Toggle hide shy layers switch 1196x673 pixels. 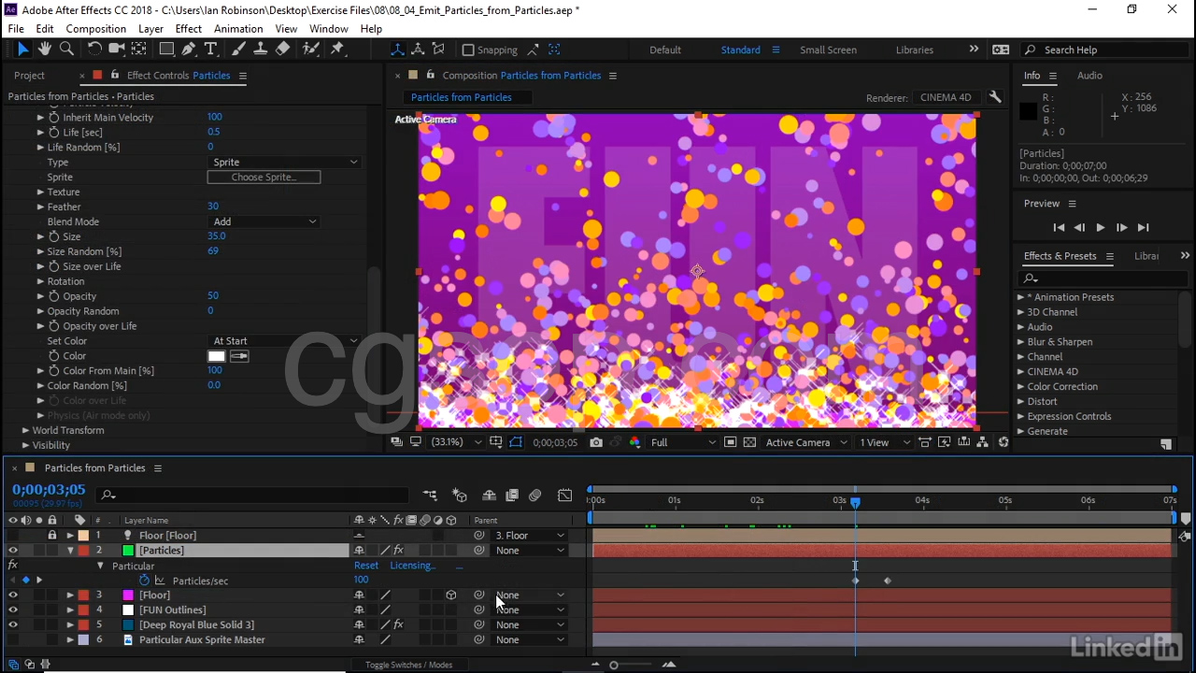(x=489, y=495)
